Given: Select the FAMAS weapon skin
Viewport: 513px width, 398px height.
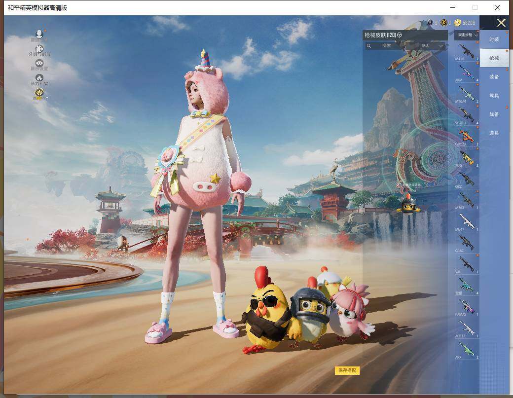Looking at the screenshot, I should point(466,306).
